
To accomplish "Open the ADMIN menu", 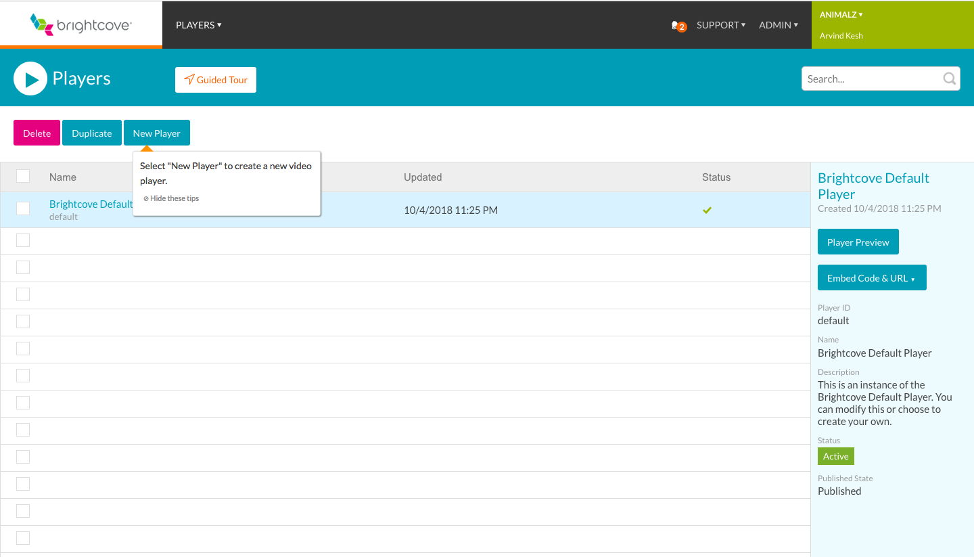I will [779, 25].
